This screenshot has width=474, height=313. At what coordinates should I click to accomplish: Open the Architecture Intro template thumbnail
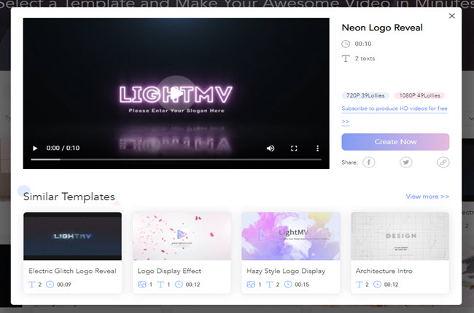(400, 236)
